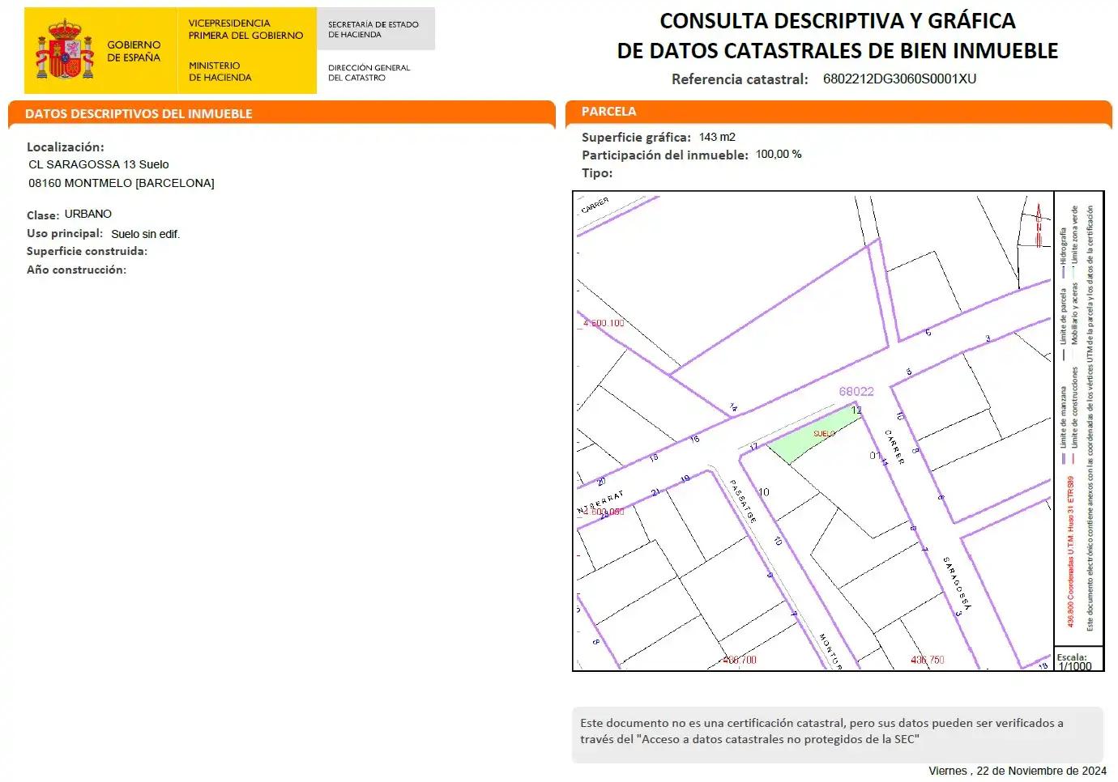Click the Spanish coat of arms emblem

click(64, 50)
